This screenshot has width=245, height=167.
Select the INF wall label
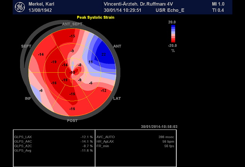[28, 99]
